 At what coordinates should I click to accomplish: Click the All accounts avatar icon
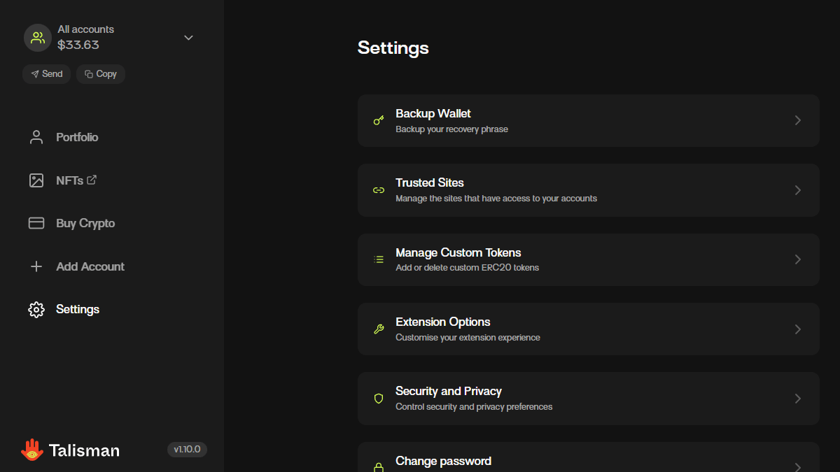[x=38, y=38]
